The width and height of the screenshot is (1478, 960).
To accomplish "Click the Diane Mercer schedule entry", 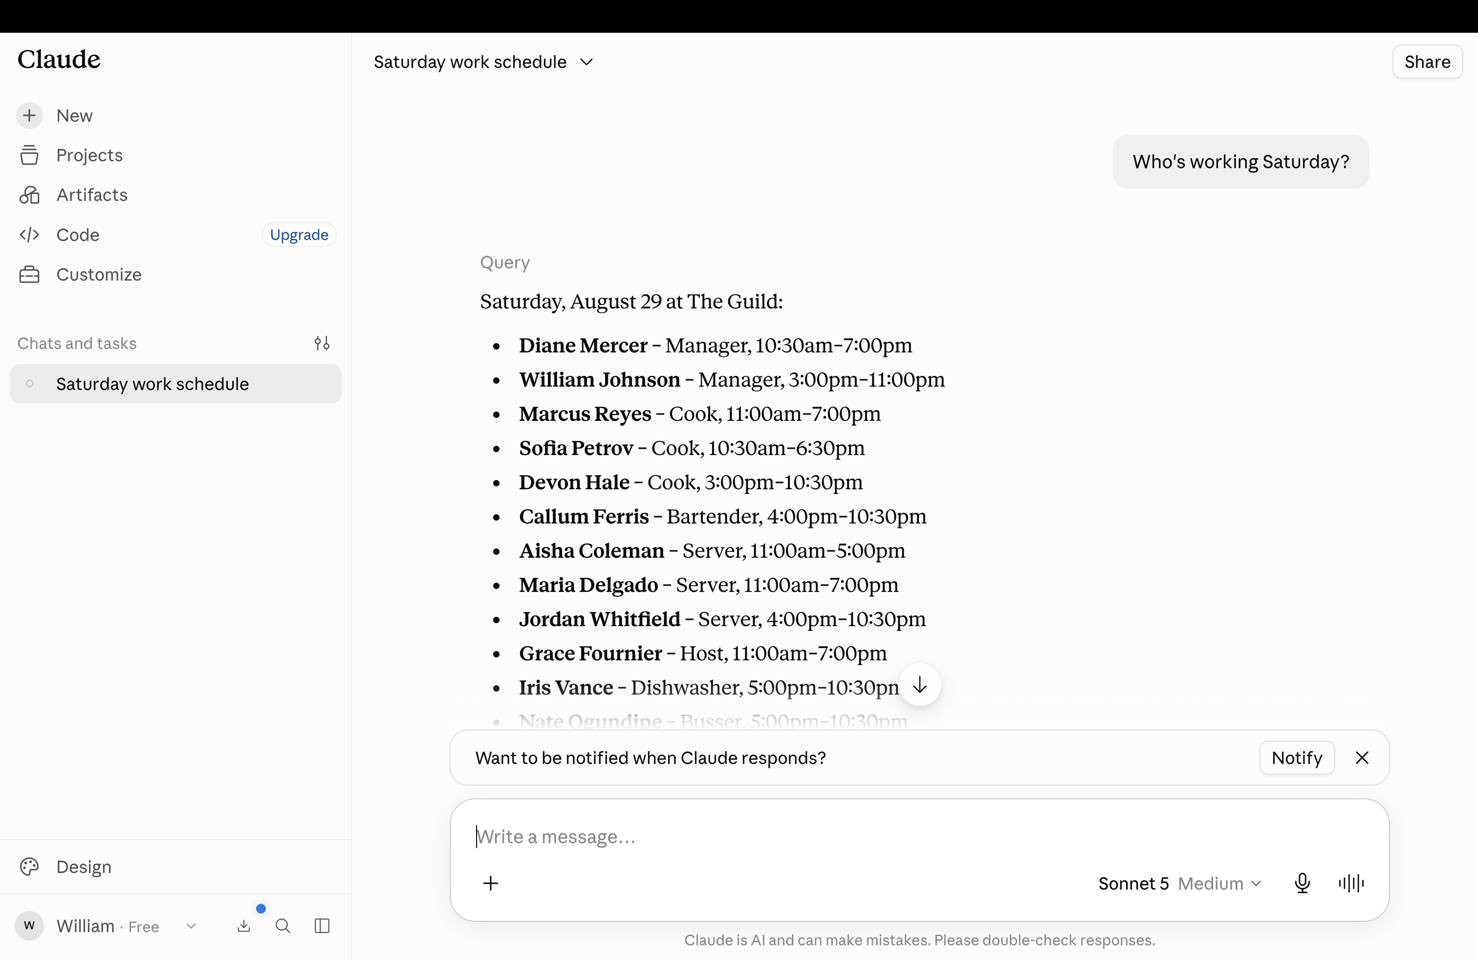I will pyautogui.click(x=716, y=345).
